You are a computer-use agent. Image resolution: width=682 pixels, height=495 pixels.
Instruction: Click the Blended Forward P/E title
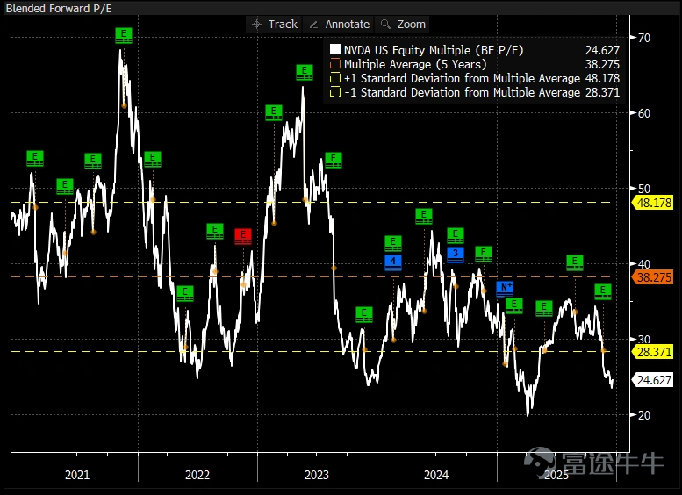(x=59, y=8)
